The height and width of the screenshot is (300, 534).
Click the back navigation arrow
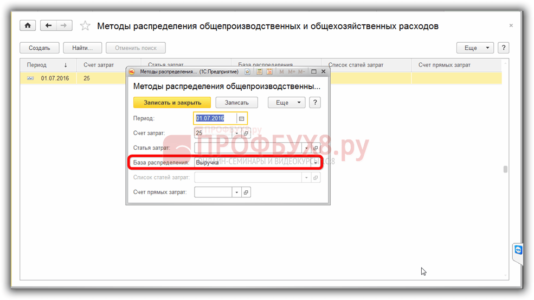pos(48,25)
